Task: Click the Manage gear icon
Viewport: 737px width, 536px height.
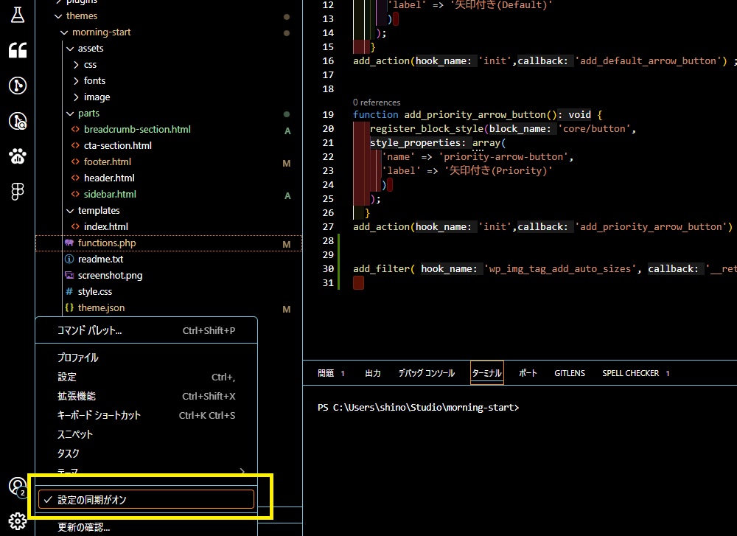Action: pos(18,521)
